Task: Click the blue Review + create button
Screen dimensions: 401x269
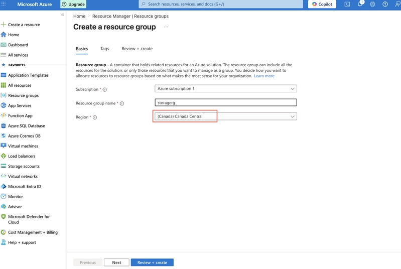Action: pos(152,262)
